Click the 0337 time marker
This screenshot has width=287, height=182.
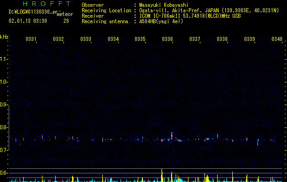[195, 39]
